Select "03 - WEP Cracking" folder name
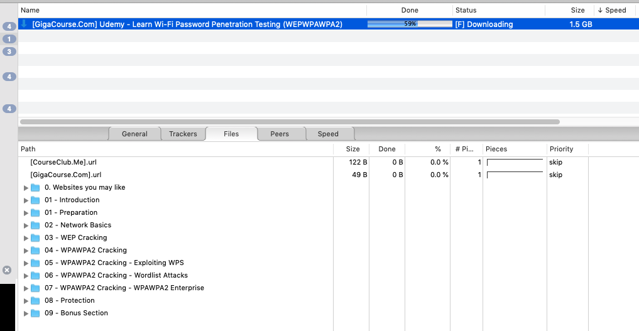The width and height of the screenshot is (639, 331). 76,238
